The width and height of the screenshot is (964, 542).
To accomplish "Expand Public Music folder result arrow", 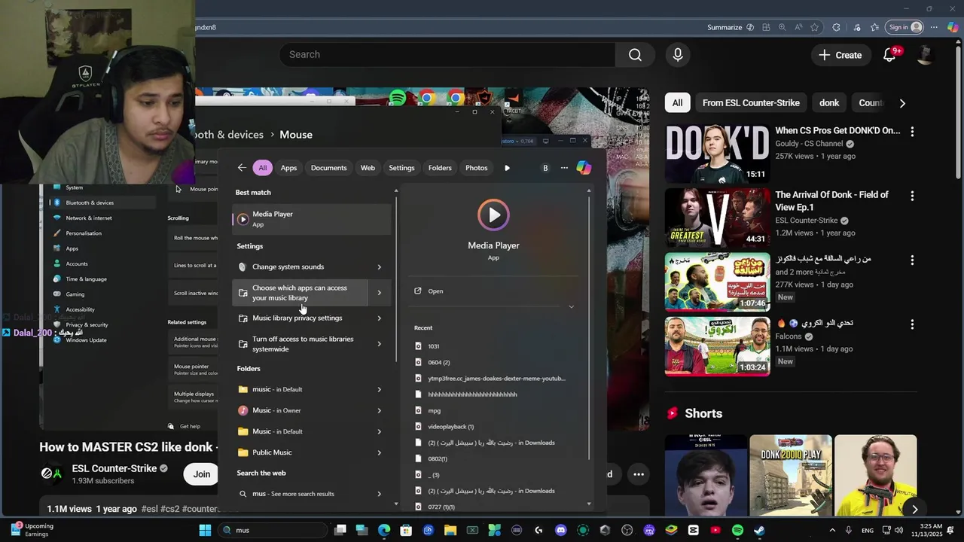I will (x=379, y=452).
